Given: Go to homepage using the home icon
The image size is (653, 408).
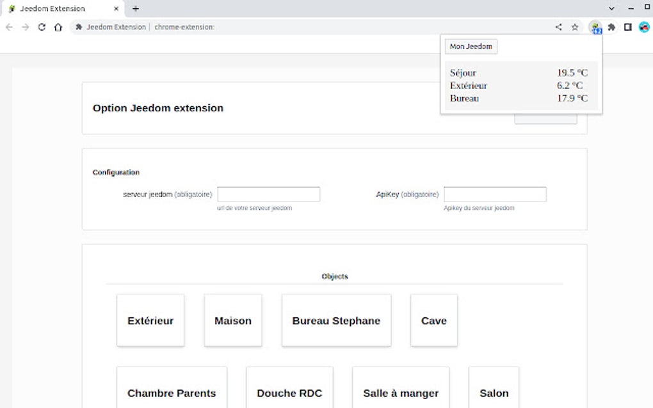Looking at the screenshot, I should (58, 27).
